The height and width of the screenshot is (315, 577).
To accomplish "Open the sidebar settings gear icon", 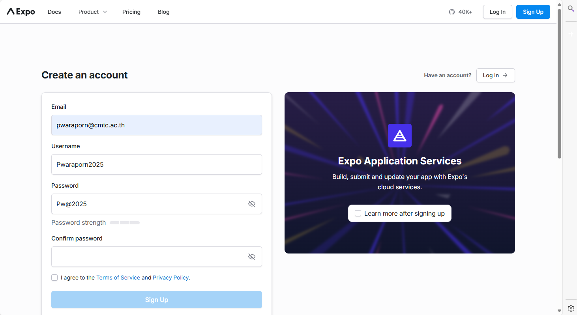I will [x=571, y=308].
